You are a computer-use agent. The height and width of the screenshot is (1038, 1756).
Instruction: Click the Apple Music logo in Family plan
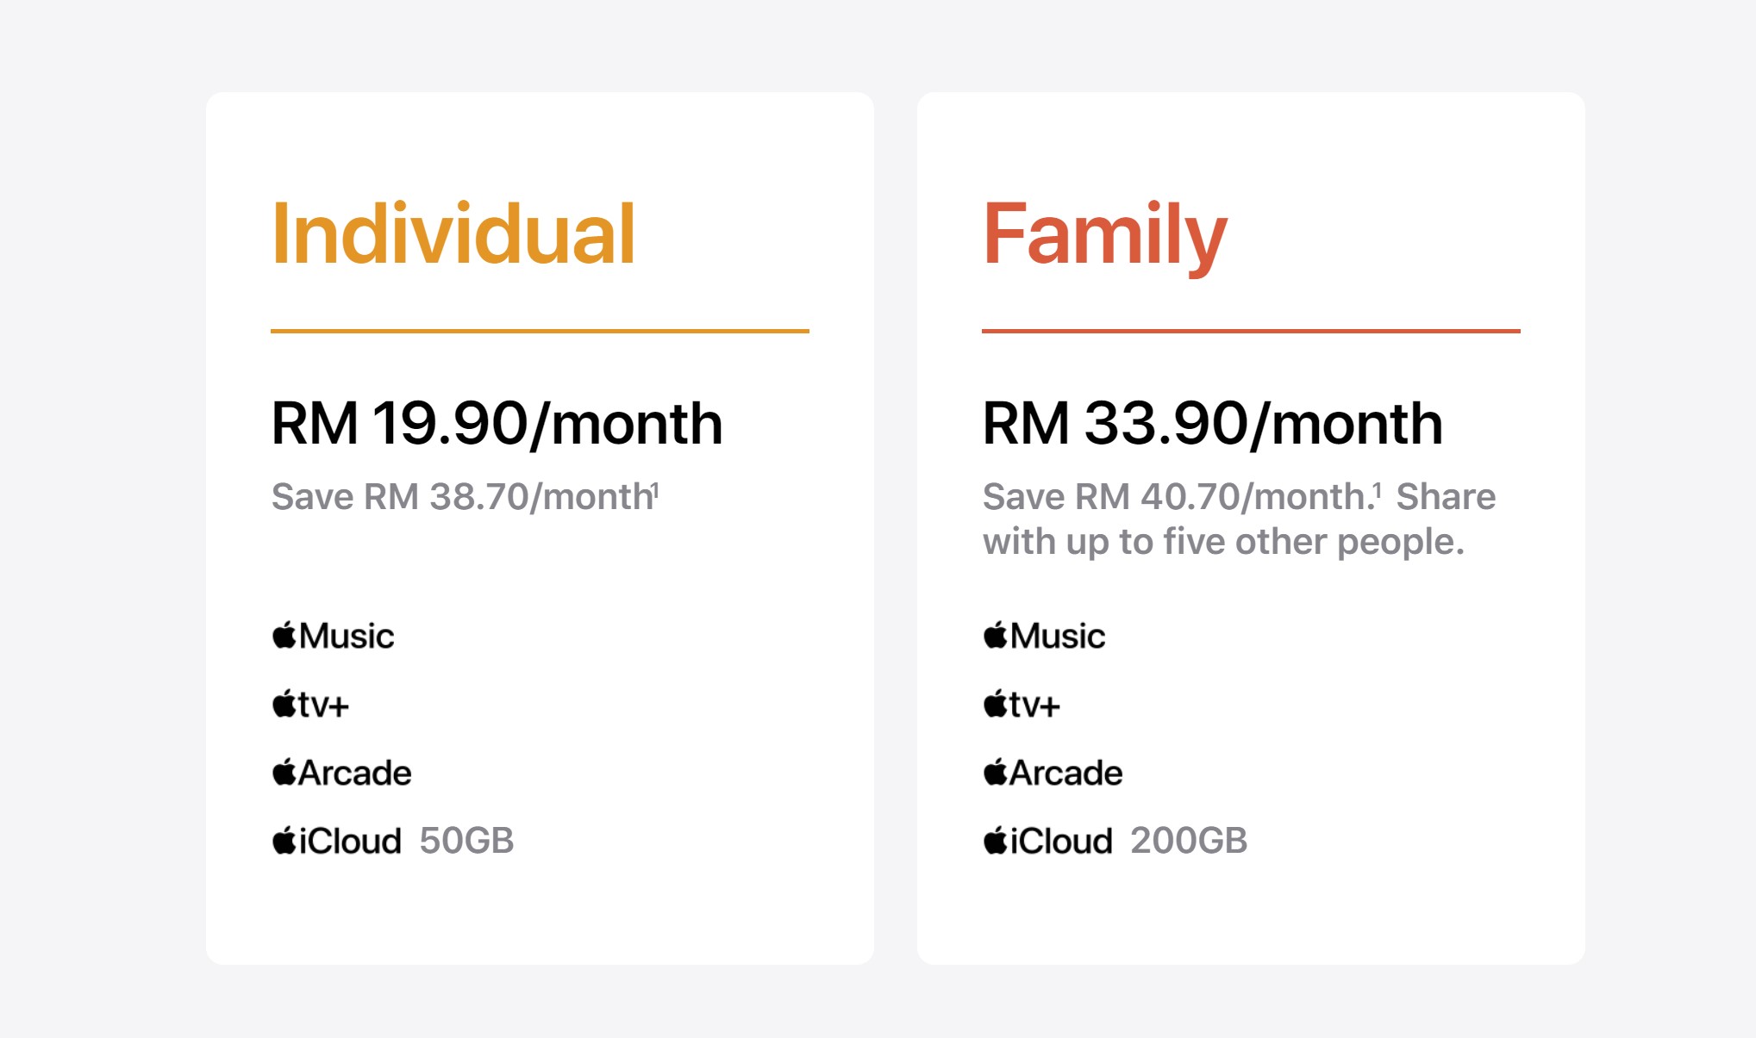click(1044, 636)
